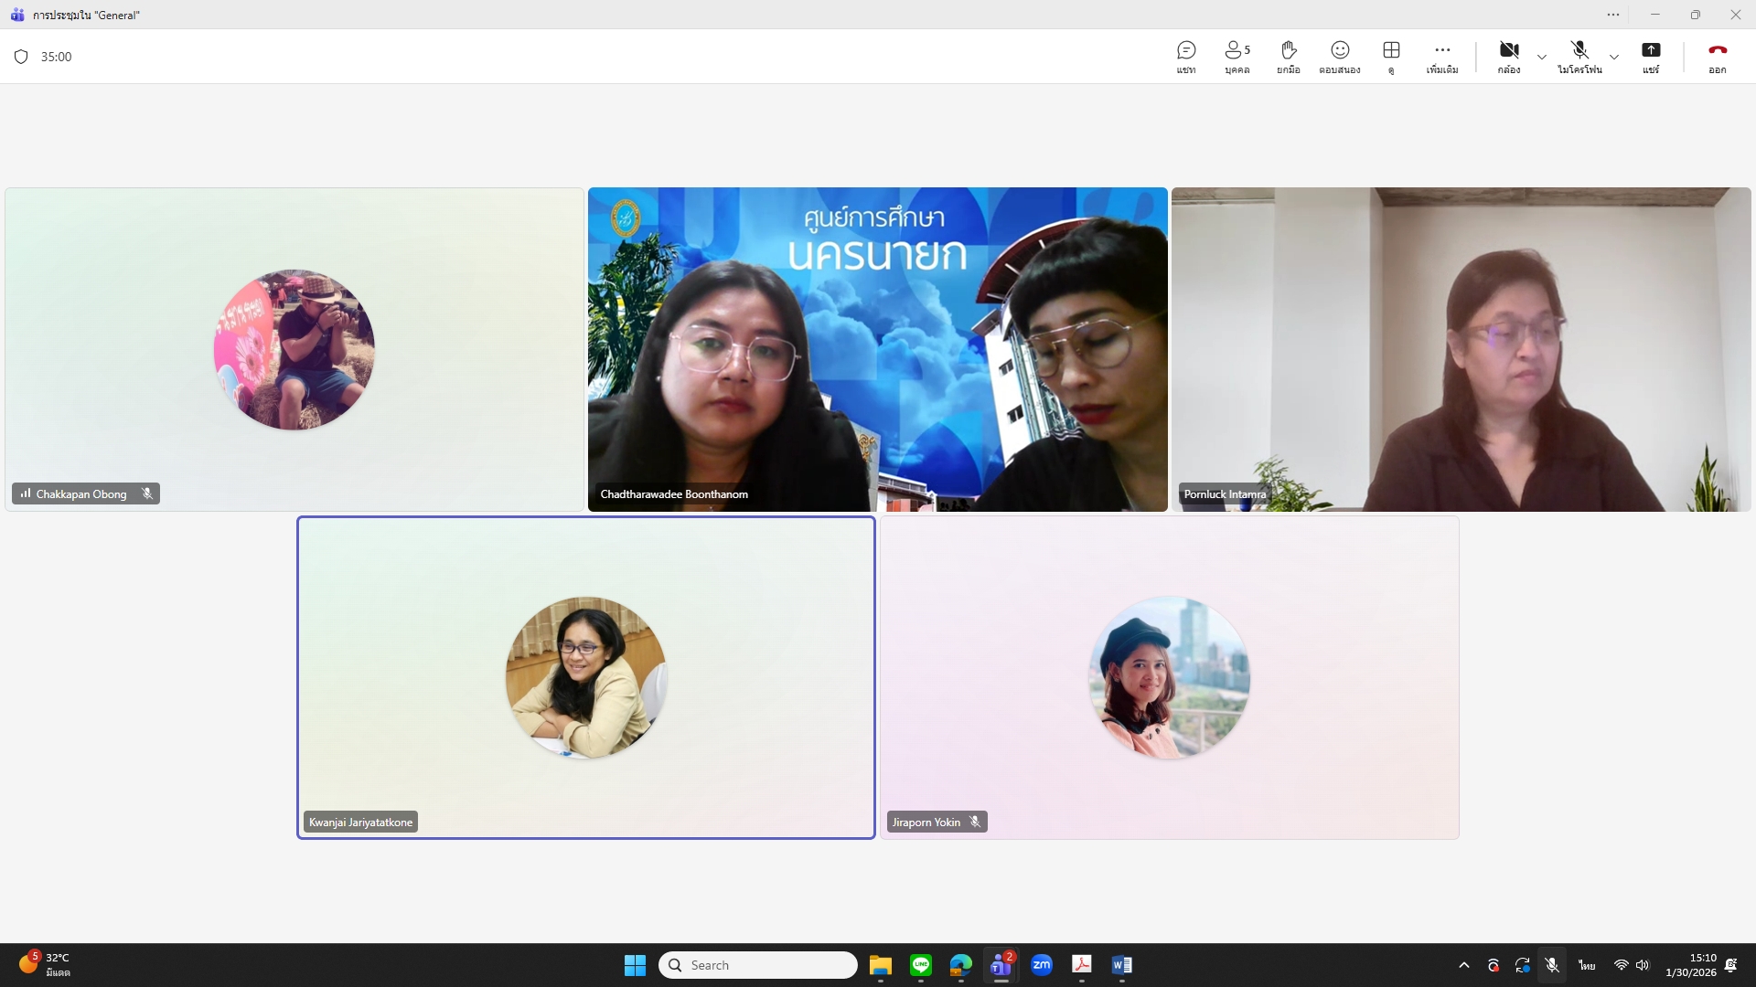This screenshot has width=1756, height=987.
Task: Show the participants list
Action: [1237, 57]
